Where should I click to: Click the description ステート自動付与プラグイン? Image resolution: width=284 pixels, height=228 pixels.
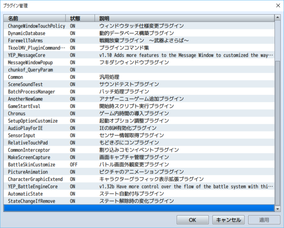pos(132,194)
